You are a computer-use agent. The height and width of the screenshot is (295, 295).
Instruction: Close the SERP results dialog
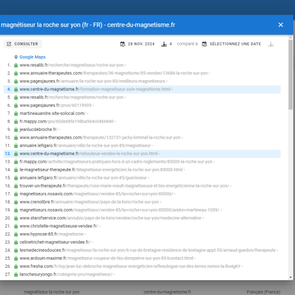[x=280, y=25]
